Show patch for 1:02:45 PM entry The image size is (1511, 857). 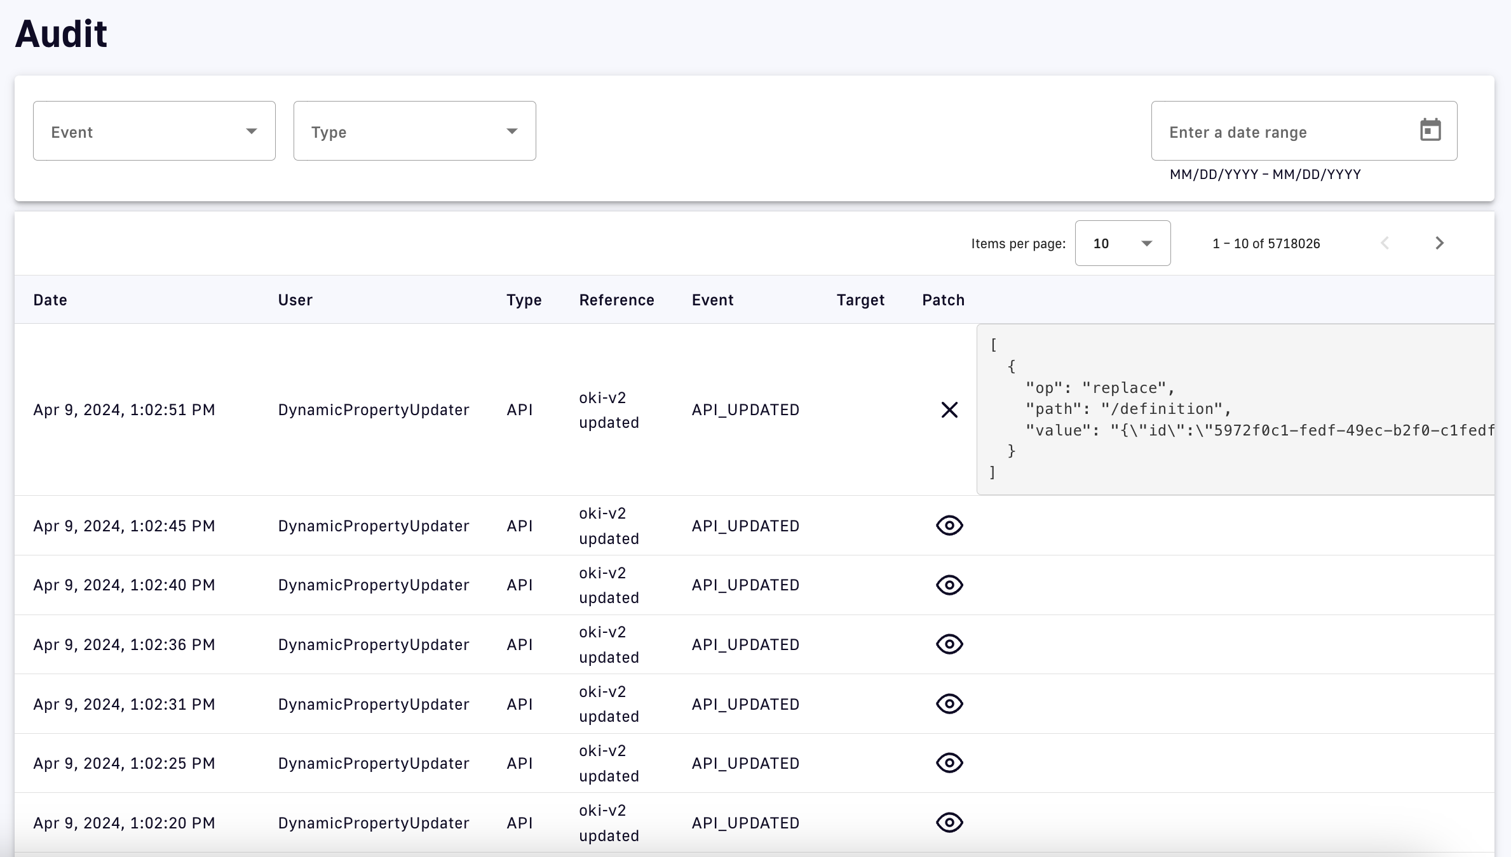(949, 526)
